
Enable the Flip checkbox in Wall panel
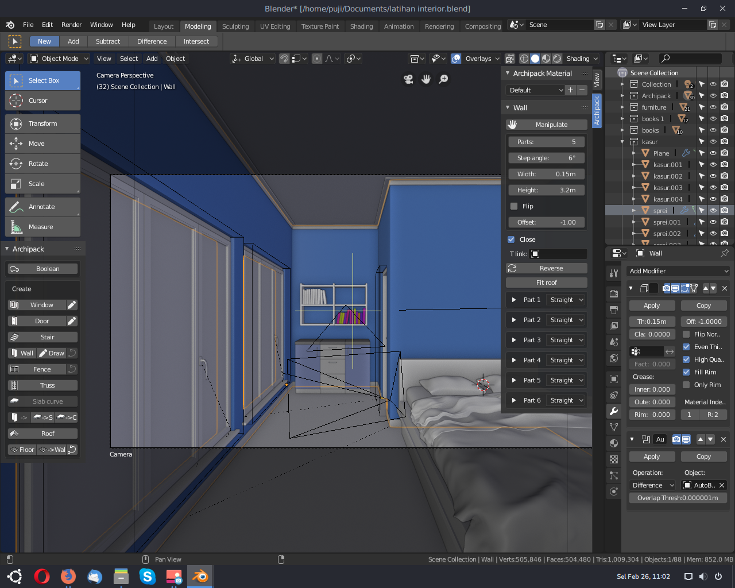click(x=514, y=206)
